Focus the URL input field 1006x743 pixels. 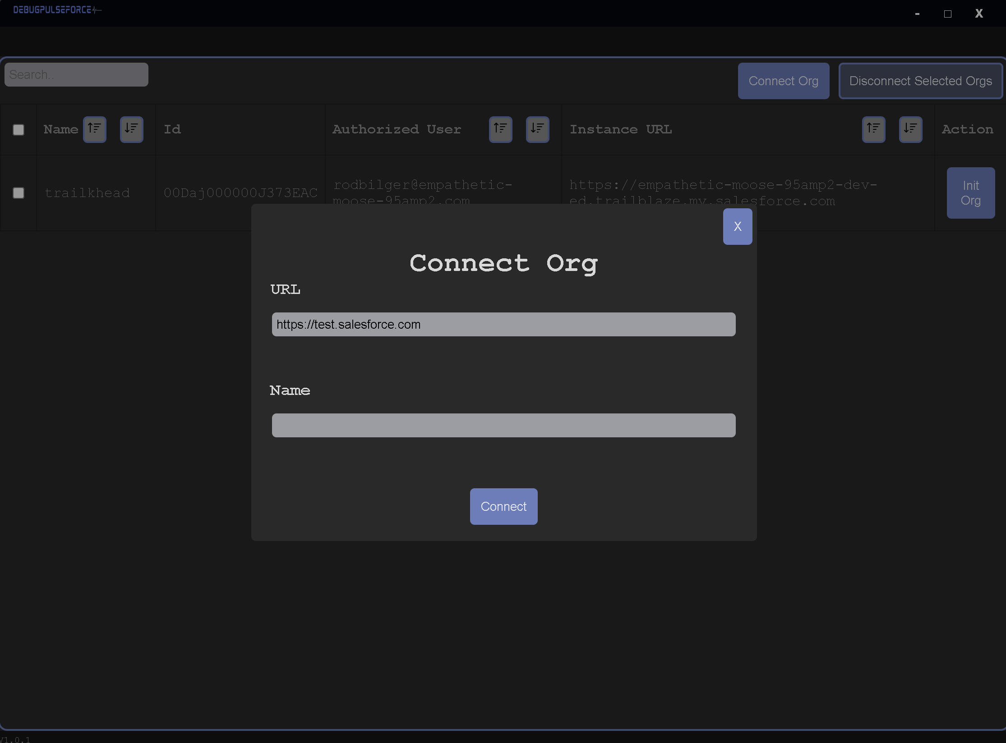coord(503,325)
